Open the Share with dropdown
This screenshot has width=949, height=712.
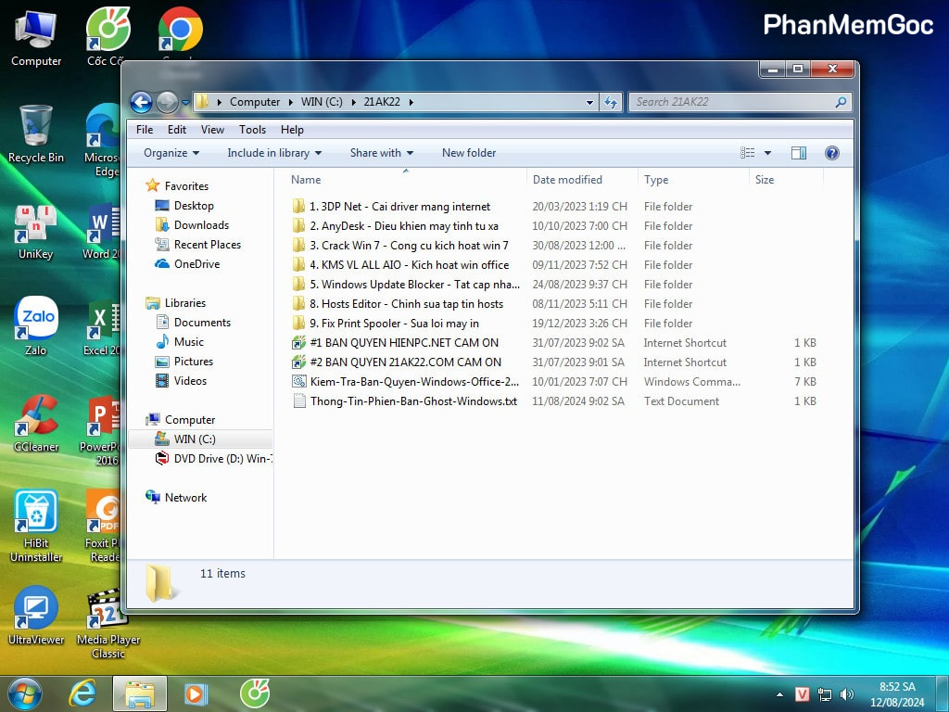pos(381,153)
